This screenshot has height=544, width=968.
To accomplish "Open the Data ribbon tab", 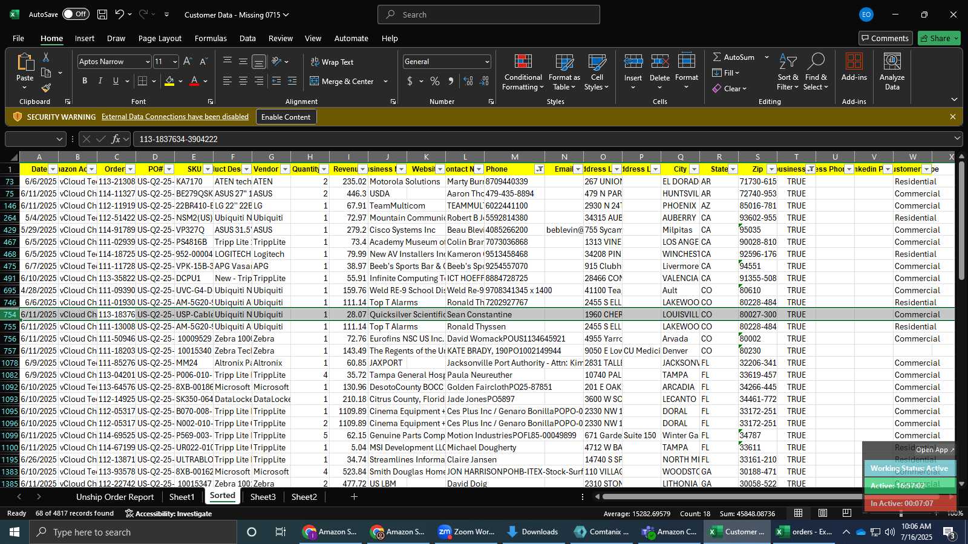I will (247, 38).
